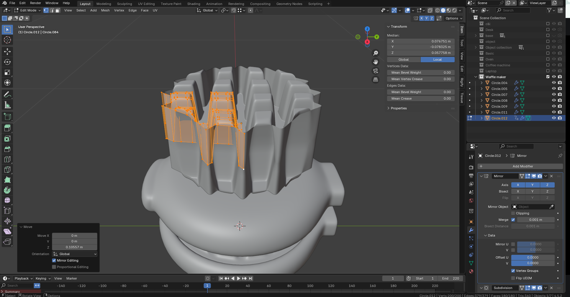
Task: Click the 3D Cursor tool
Action: click(7, 40)
